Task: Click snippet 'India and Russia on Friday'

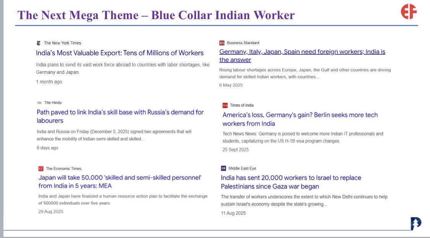Action: 114,135
